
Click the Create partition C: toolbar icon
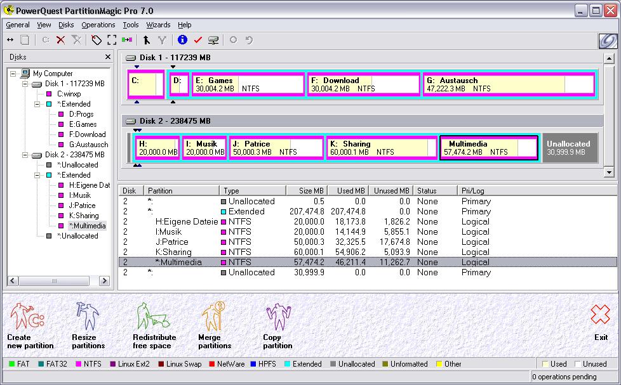coord(46,40)
